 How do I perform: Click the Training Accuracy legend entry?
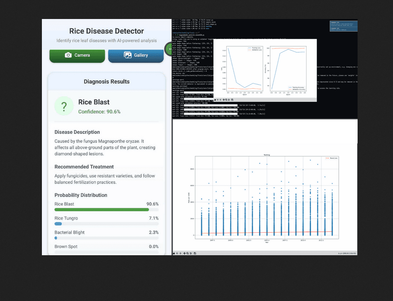299,87
